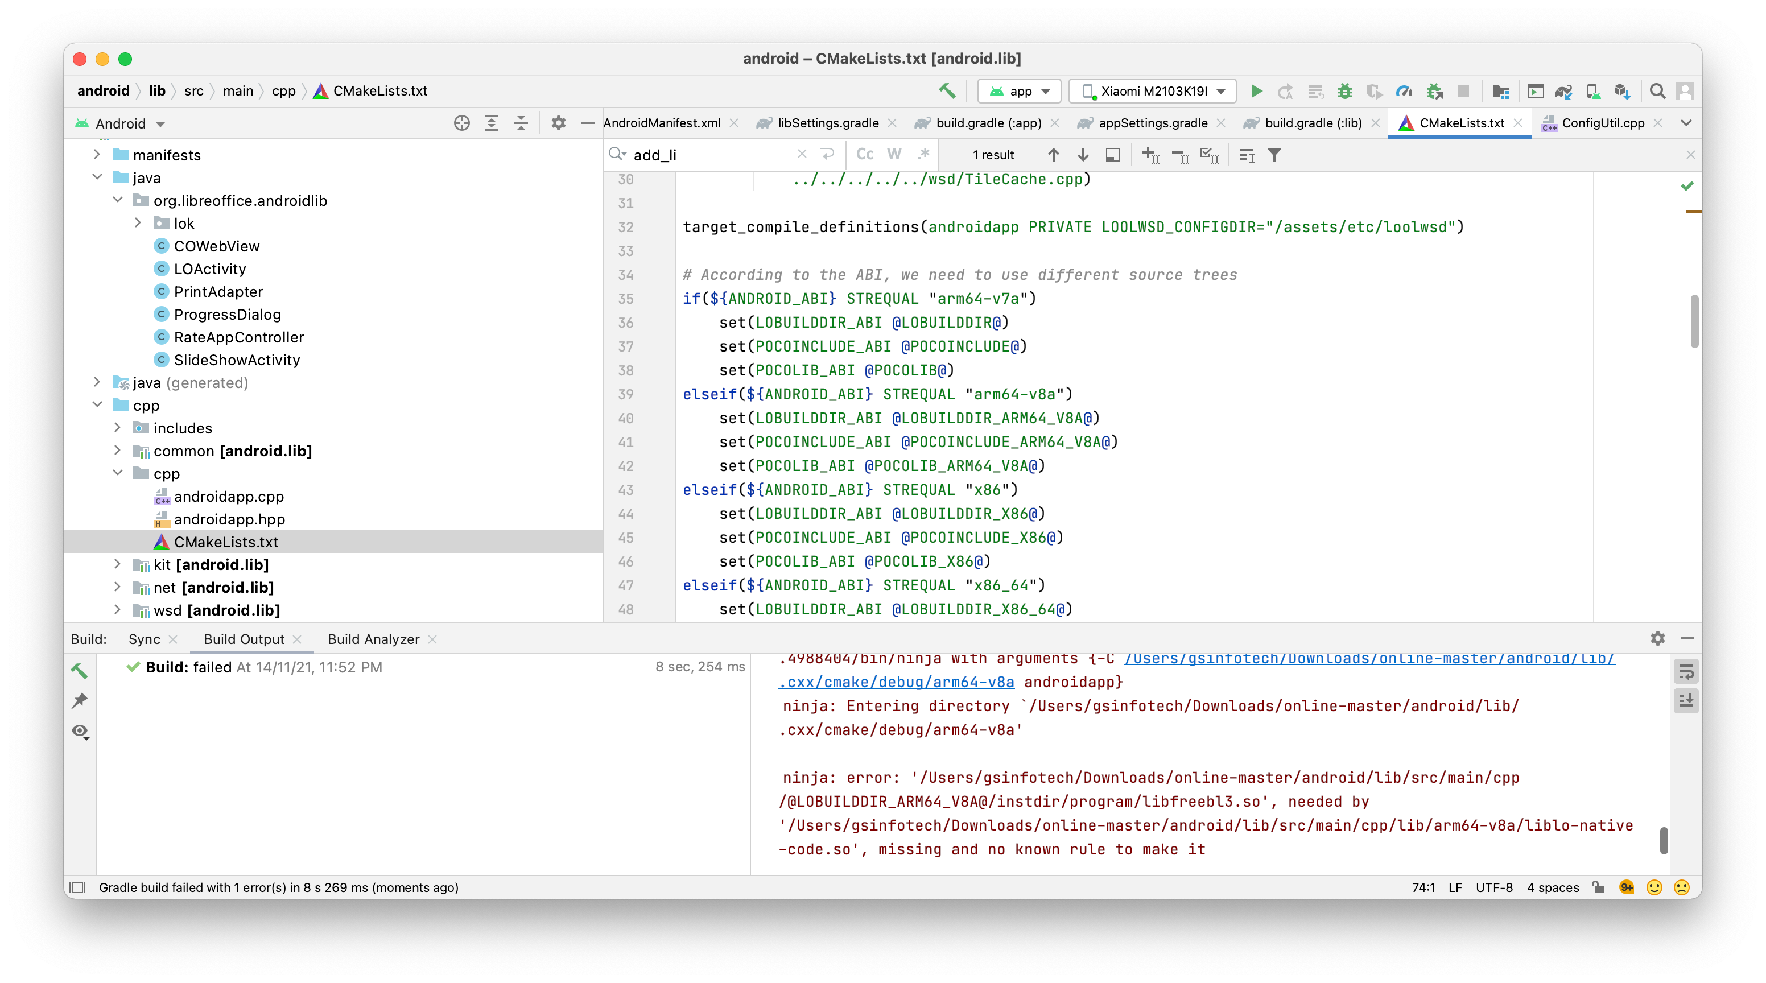Viewport: 1766px width, 983px height.
Task: Toggle match case in the search bar
Action: click(x=865, y=155)
